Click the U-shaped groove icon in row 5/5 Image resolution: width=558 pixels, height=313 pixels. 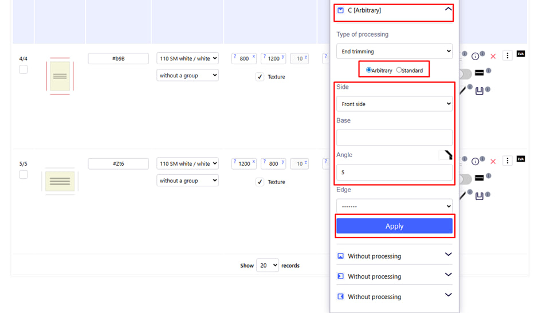tap(480, 196)
